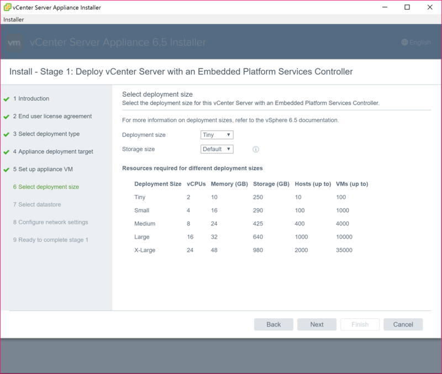Go to step 5 Set up appliance VM
This screenshot has height=374, width=442.
pos(43,169)
